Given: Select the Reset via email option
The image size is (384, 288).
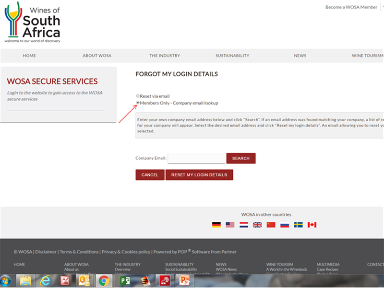Looking at the screenshot, I should [138, 95].
